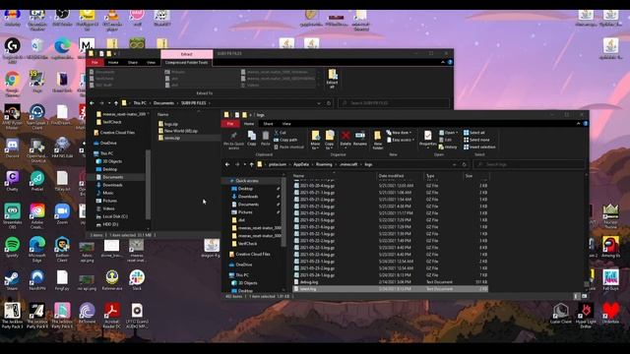Expand address bar history dropdown in logs window
Image resolution: width=630 pixels, height=354 pixels.
tap(455, 164)
